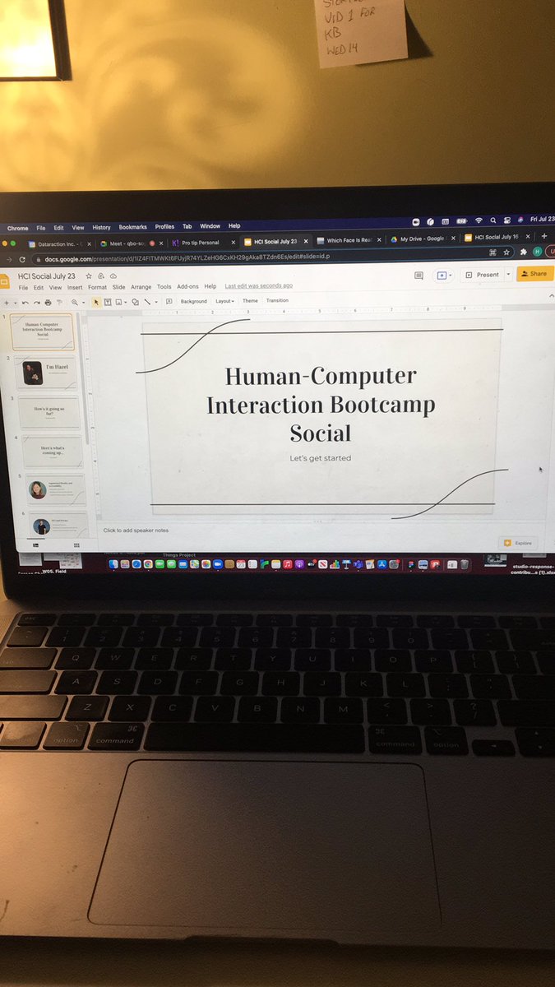Click the Insert image icon
The height and width of the screenshot is (987, 555).
pos(118,302)
